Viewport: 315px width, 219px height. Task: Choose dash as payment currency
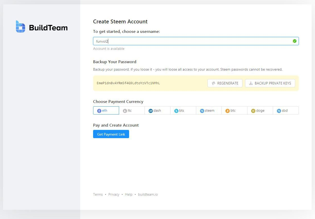157,110
